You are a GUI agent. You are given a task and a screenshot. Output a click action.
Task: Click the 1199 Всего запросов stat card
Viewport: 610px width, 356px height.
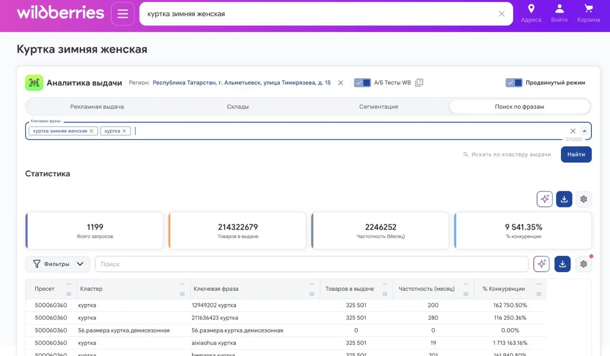(x=94, y=231)
